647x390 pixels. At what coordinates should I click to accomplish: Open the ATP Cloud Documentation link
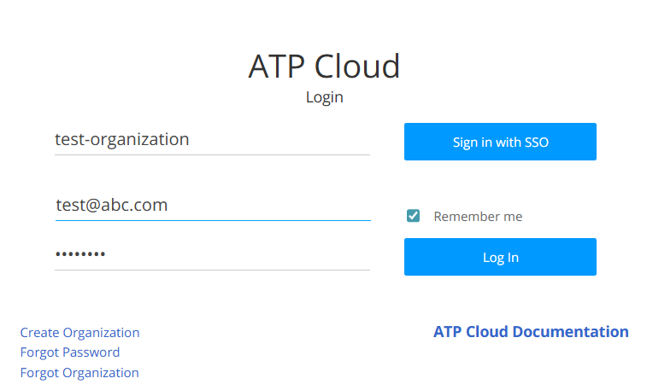coord(531,332)
